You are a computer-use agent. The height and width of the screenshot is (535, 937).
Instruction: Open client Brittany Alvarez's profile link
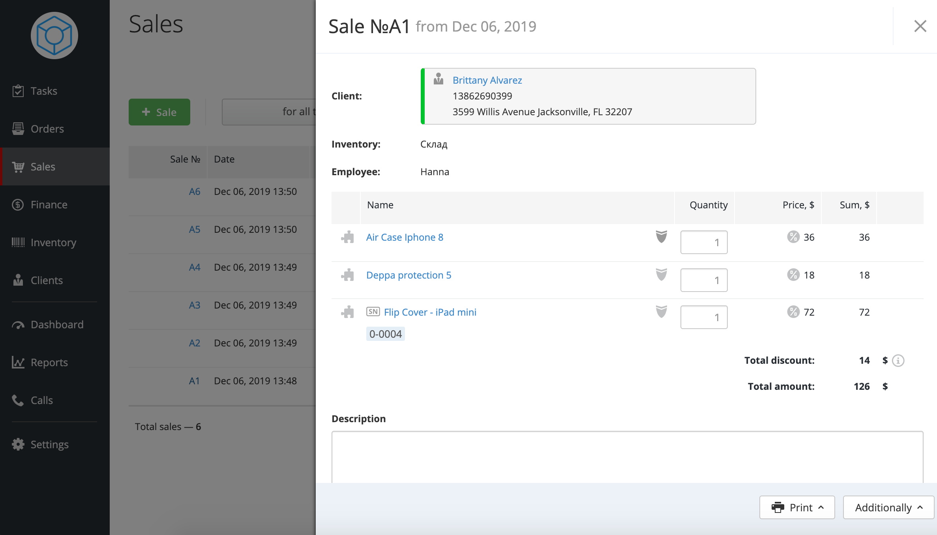pyautogui.click(x=487, y=80)
